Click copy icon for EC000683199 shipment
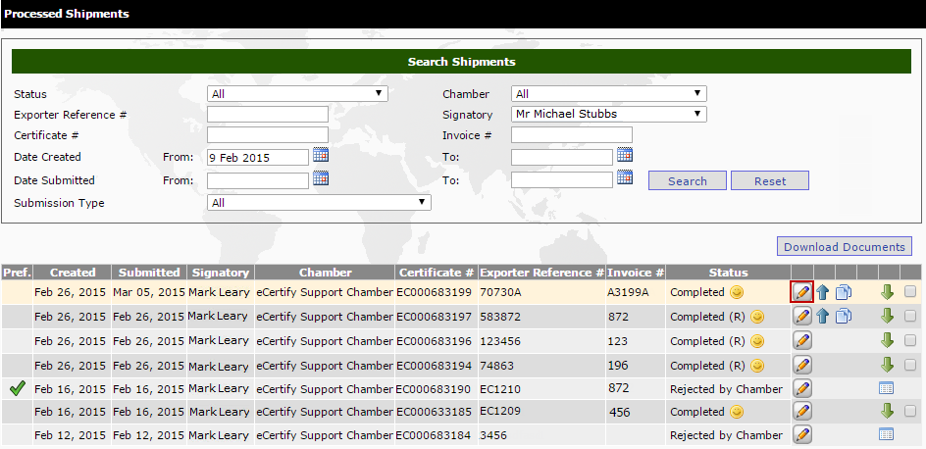The height and width of the screenshot is (449, 926). click(x=843, y=291)
